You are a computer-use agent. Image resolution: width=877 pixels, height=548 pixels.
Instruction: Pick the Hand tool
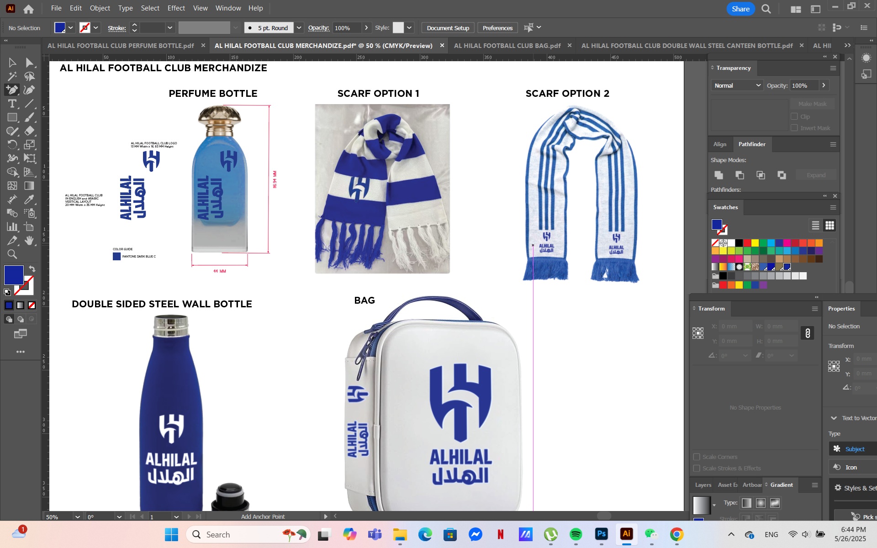coord(29,241)
